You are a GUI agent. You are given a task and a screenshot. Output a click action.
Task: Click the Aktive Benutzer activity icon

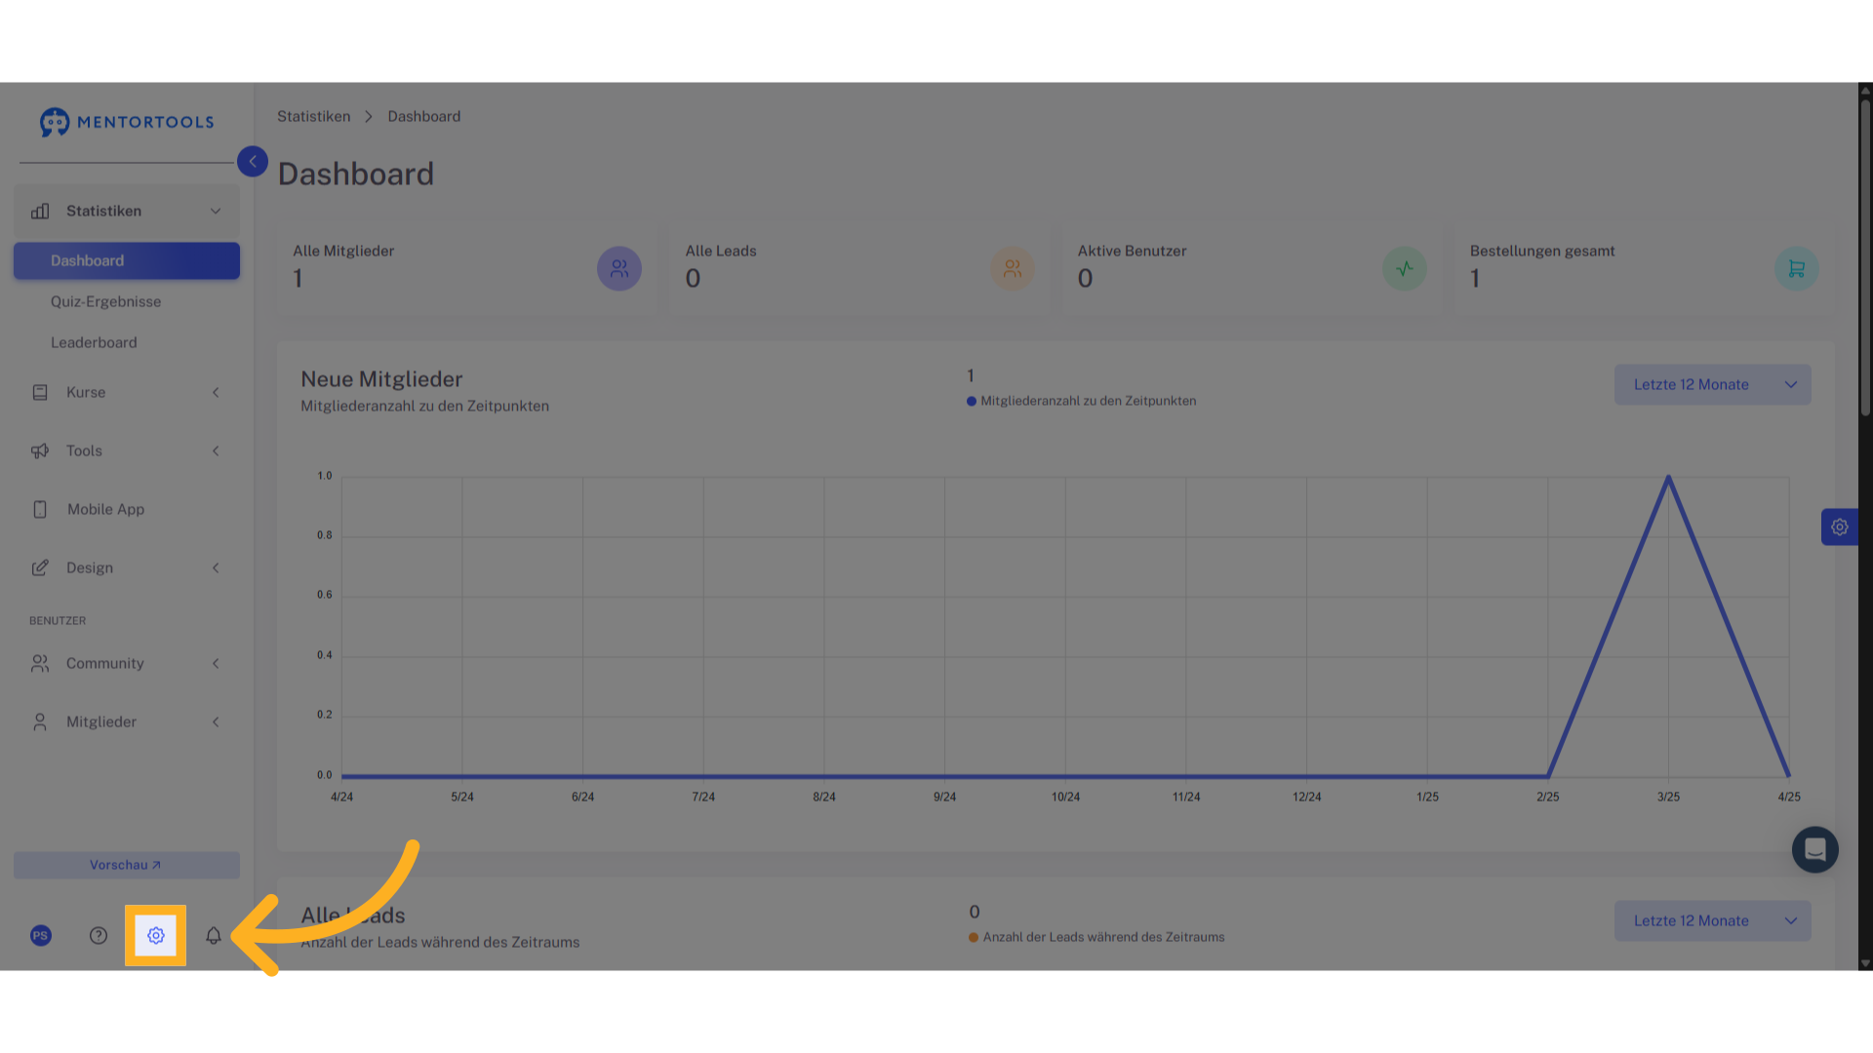coord(1405,269)
